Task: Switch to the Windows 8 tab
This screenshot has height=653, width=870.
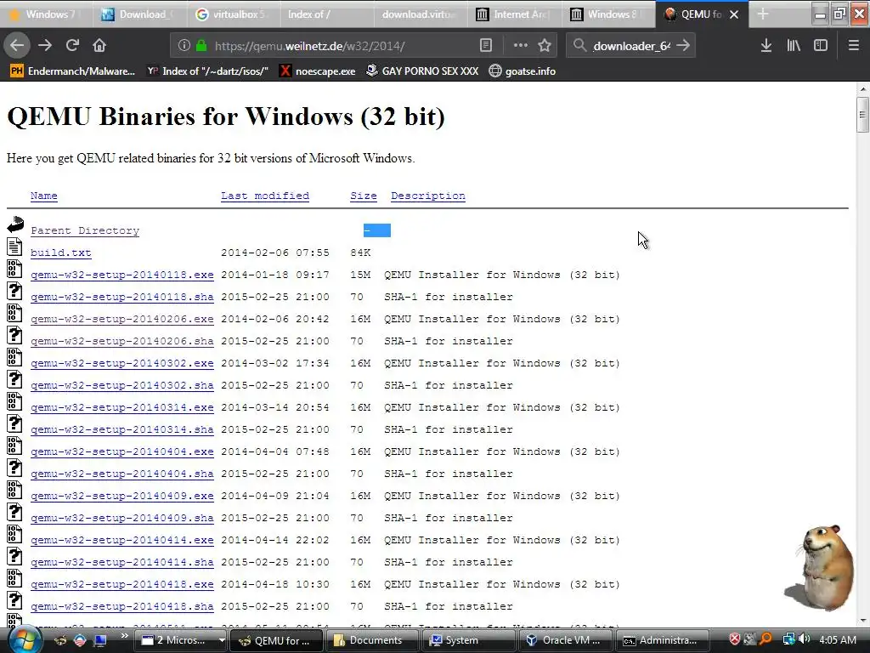Action: pyautogui.click(x=607, y=14)
